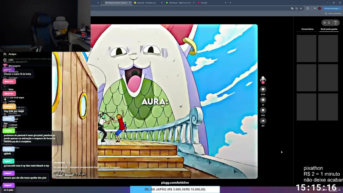Switch to the brkk Stream Kick tab
Image resolution: width=343 pixels, height=193 pixels.
[x=180, y=3]
